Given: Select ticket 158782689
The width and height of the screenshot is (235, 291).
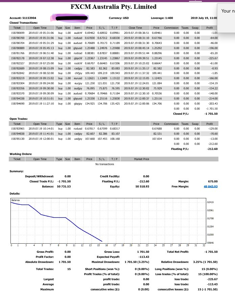Looking at the screenshot, I should click(x=18, y=68).
